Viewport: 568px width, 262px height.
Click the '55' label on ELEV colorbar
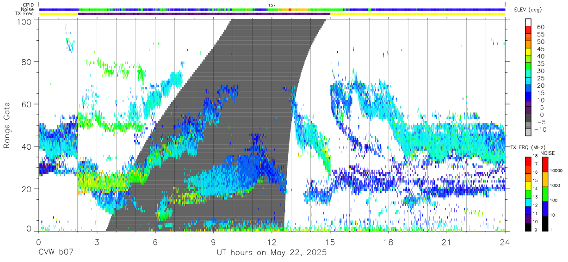click(540, 34)
